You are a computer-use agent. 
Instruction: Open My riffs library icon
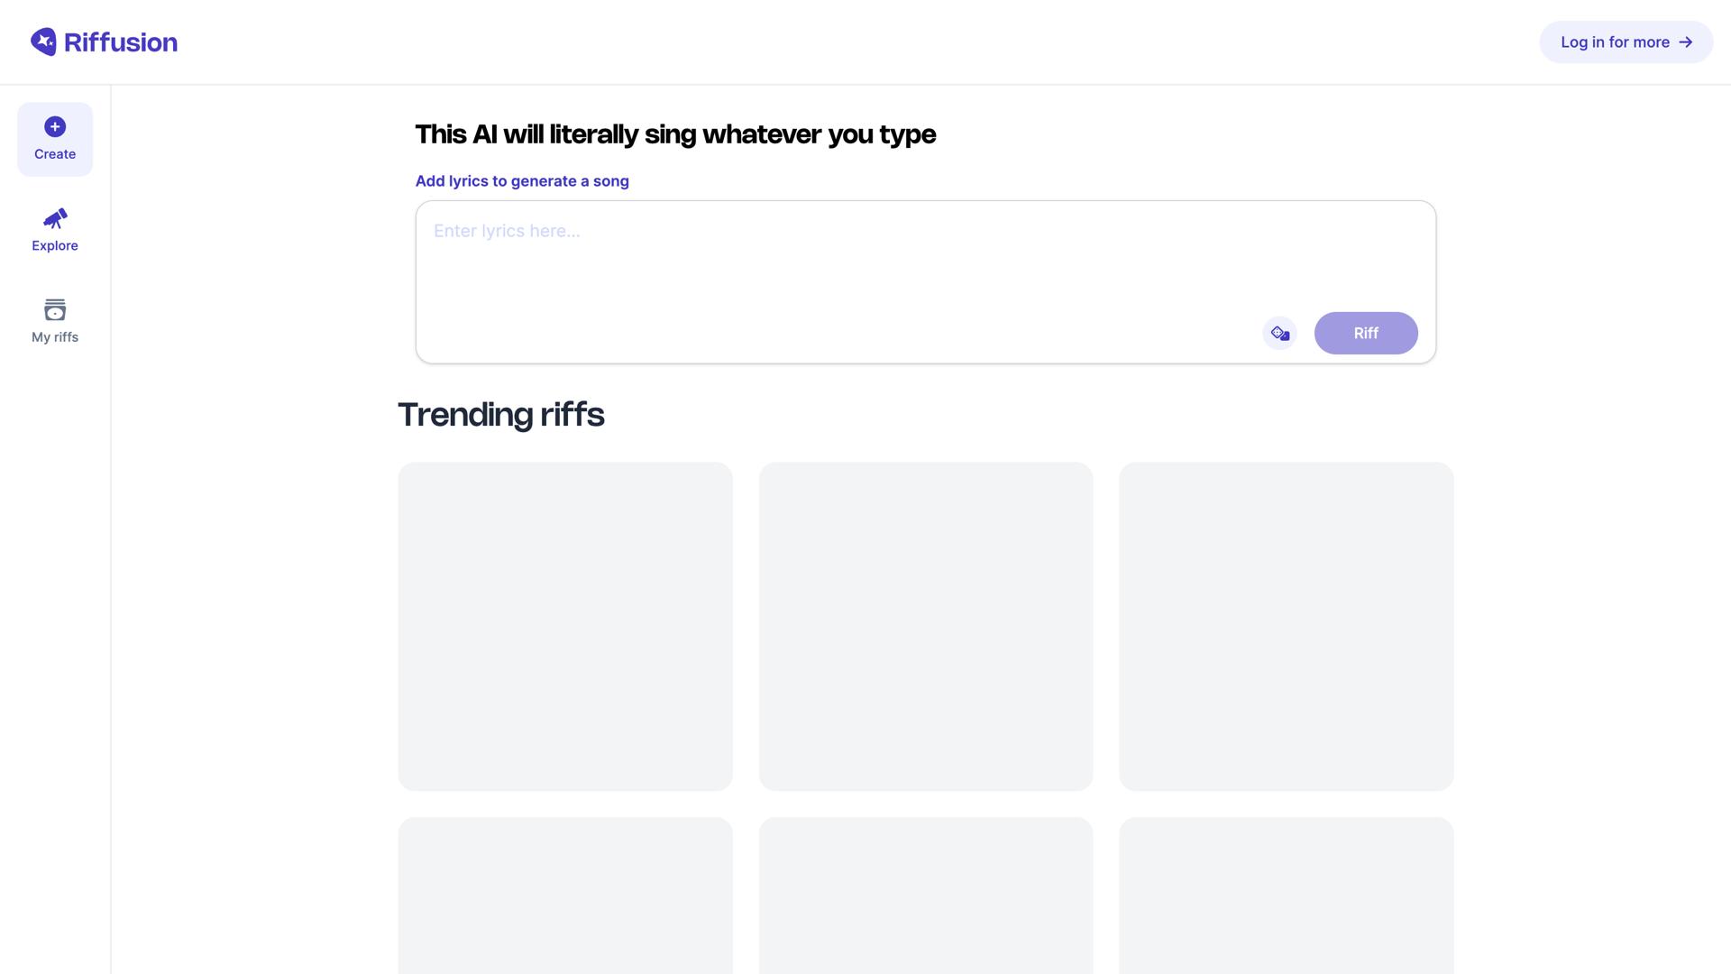55,309
